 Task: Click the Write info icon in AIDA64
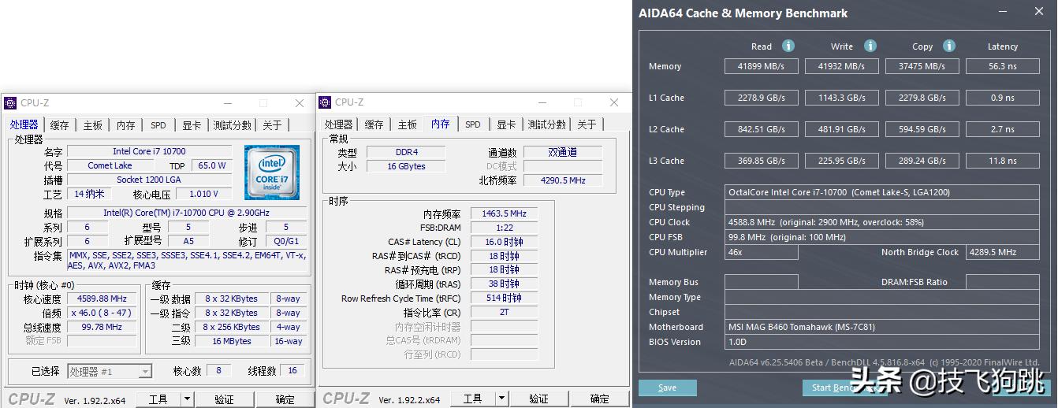(x=870, y=46)
